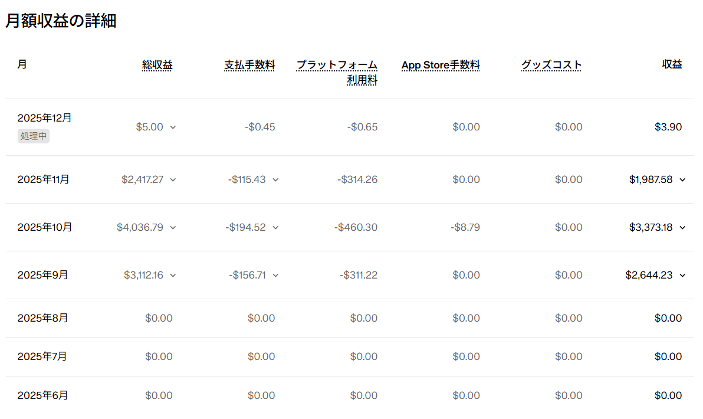This screenshot has width=703, height=419.
Task: Expand the 2025年9月 総収益 $3,112.16 chevron
Action: point(173,275)
